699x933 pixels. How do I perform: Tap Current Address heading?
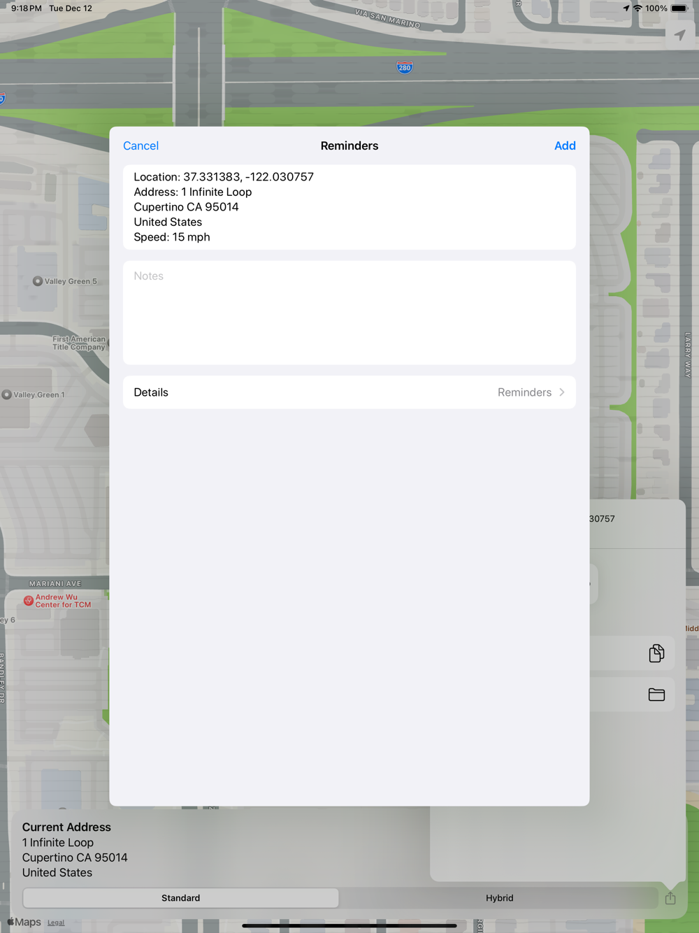[x=66, y=827]
